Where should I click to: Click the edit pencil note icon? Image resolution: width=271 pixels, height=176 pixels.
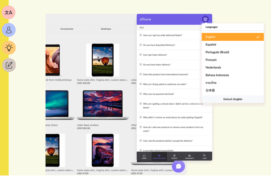(9, 65)
